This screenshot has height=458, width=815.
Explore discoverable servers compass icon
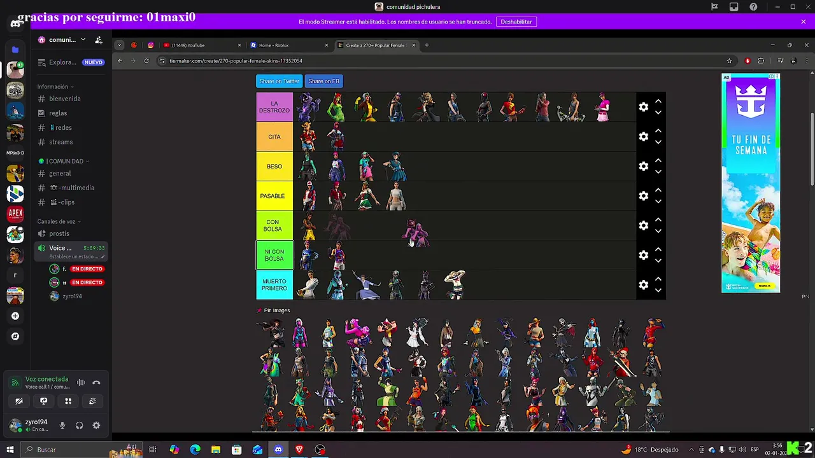coord(15,336)
